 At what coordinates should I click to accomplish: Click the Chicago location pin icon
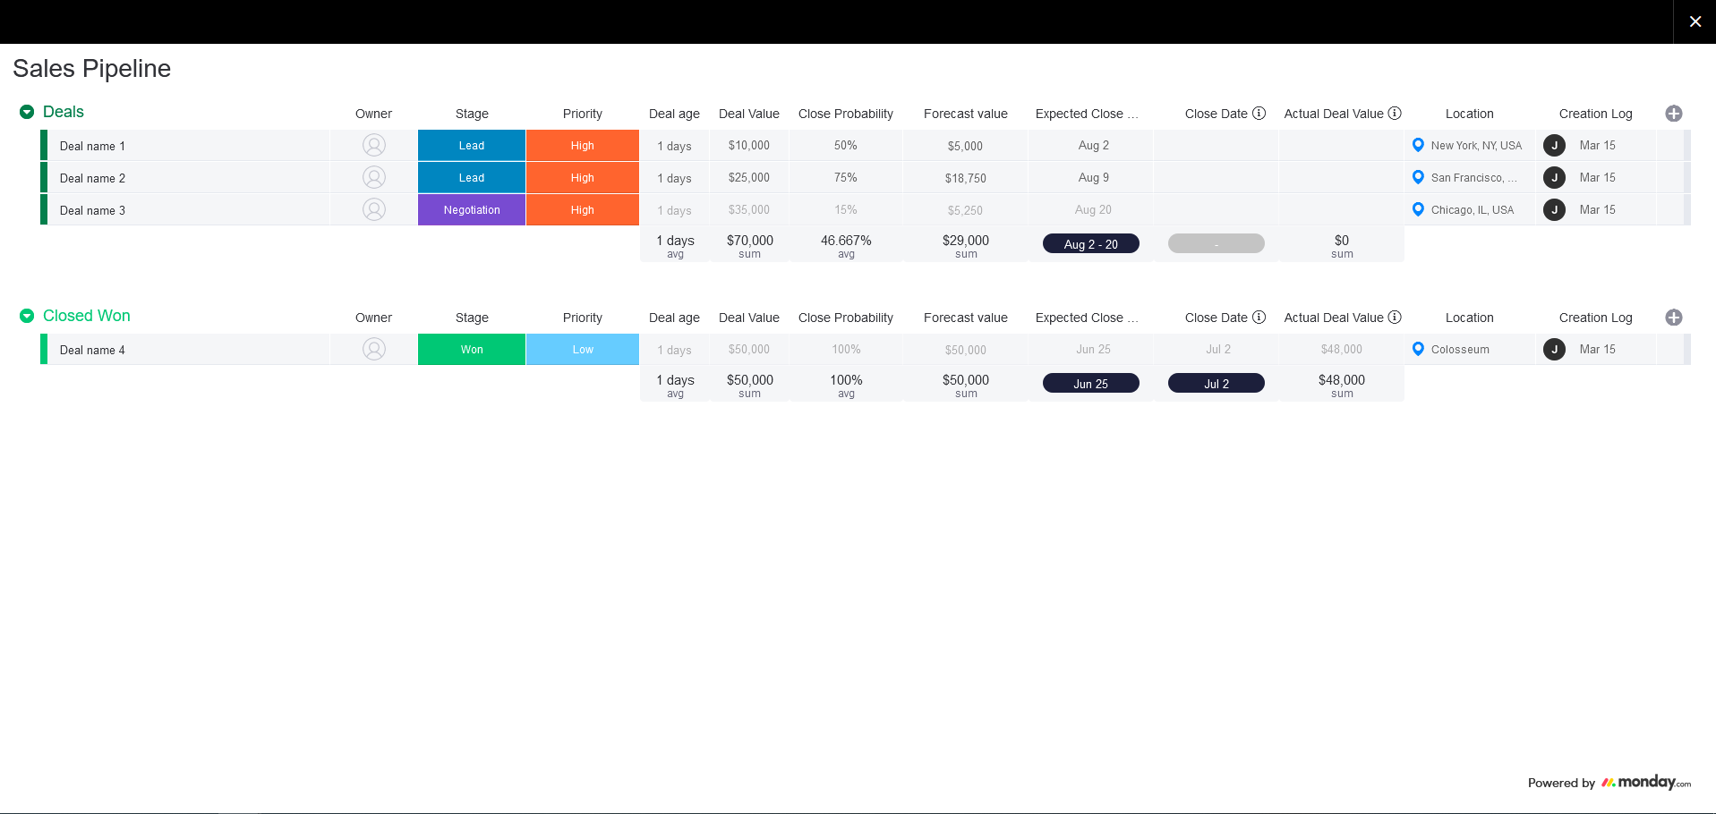tap(1418, 209)
